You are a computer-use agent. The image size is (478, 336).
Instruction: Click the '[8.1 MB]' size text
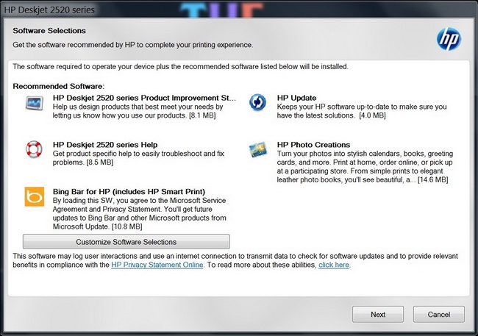(202, 115)
